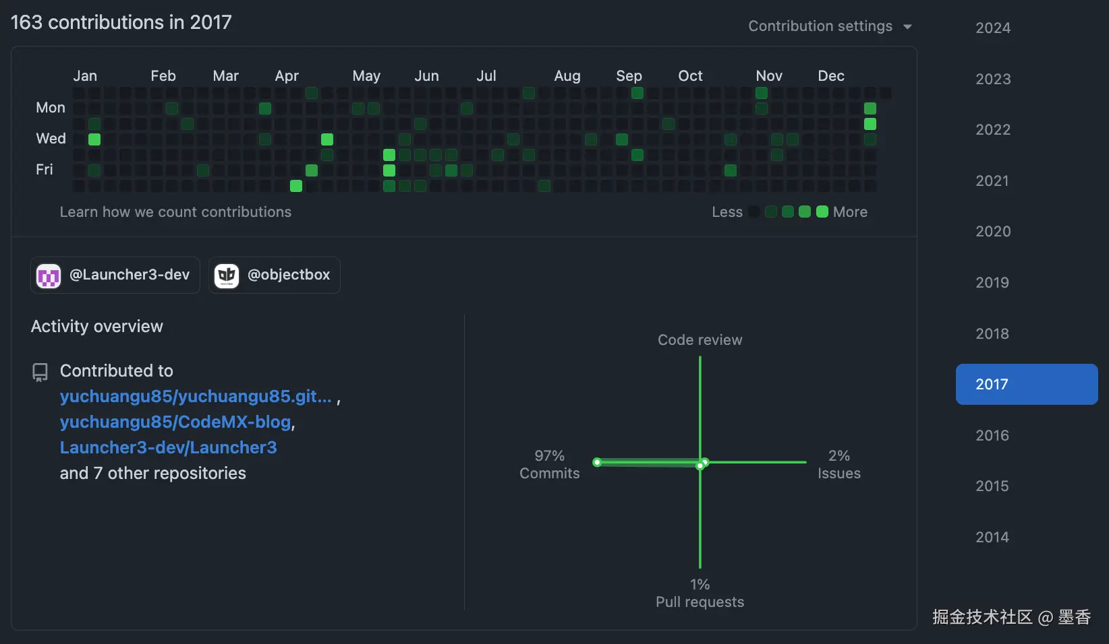Click the green Wednesday contribution cell under April
Screen dimensions: 1109x644
pyautogui.click(x=327, y=139)
